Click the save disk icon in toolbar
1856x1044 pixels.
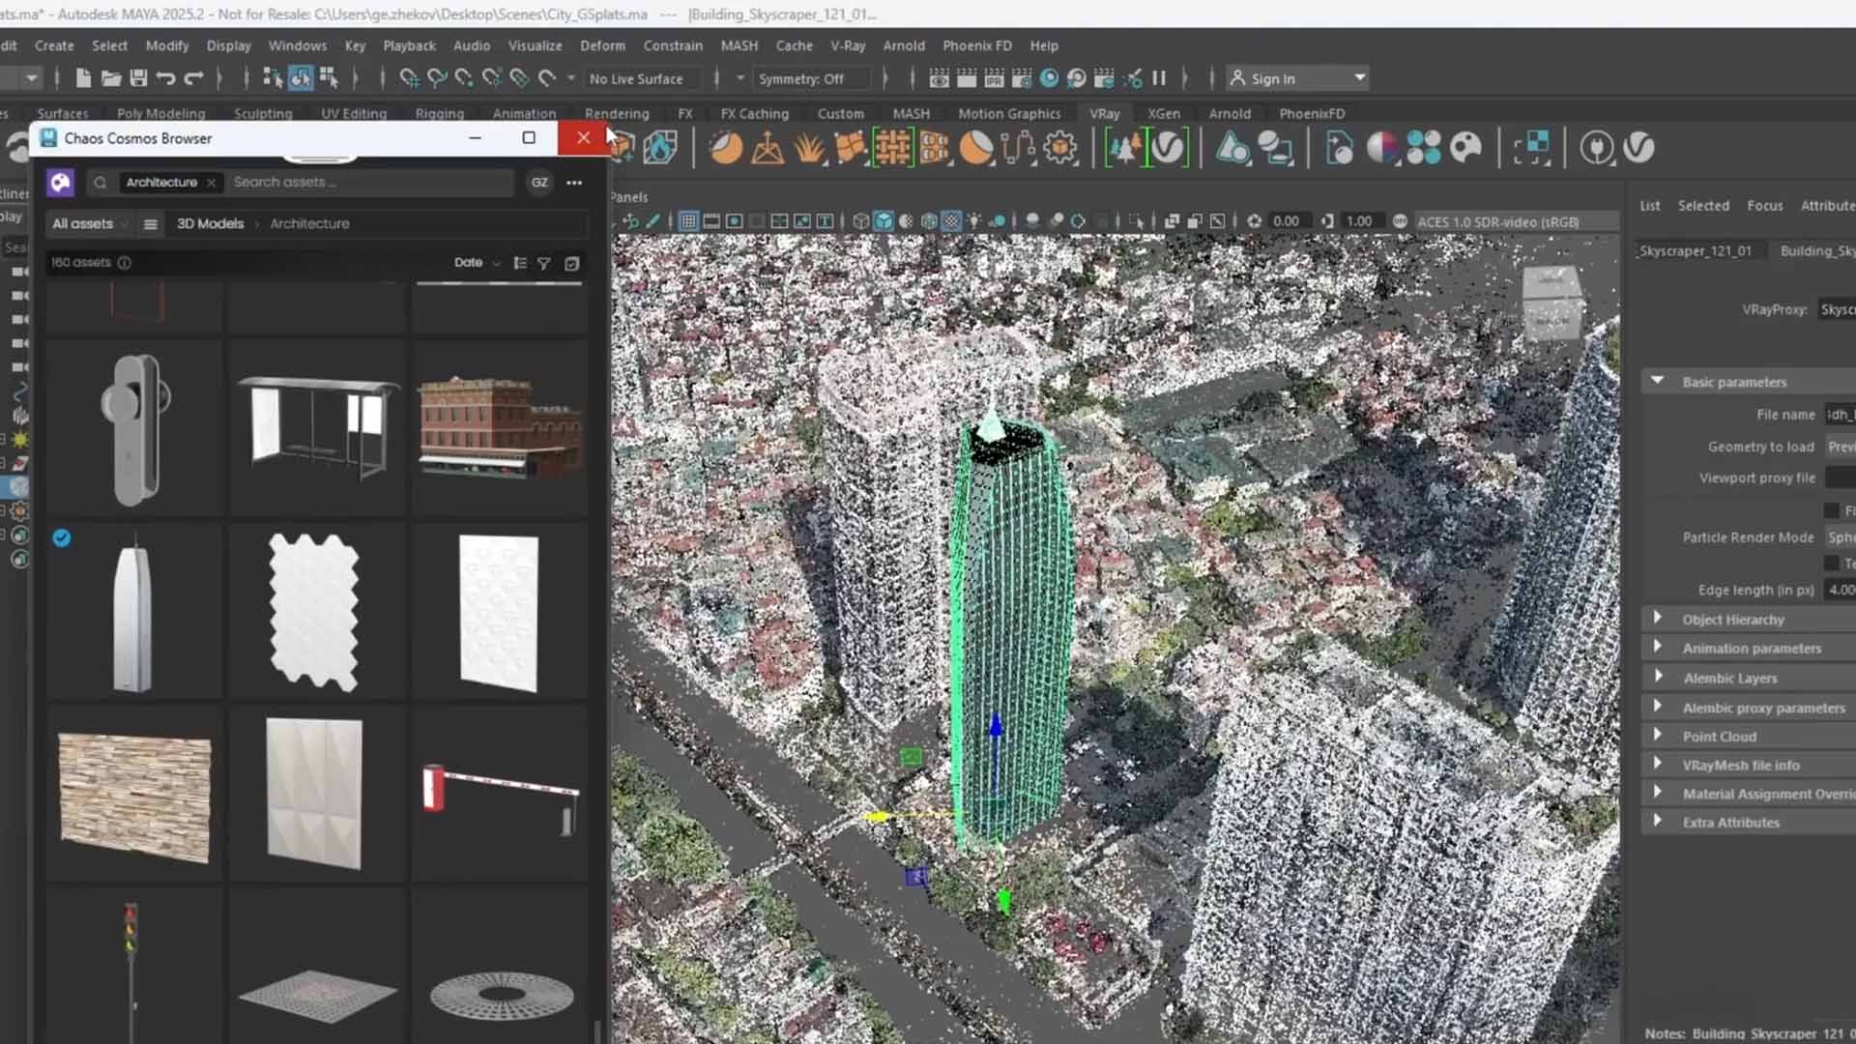click(138, 78)
